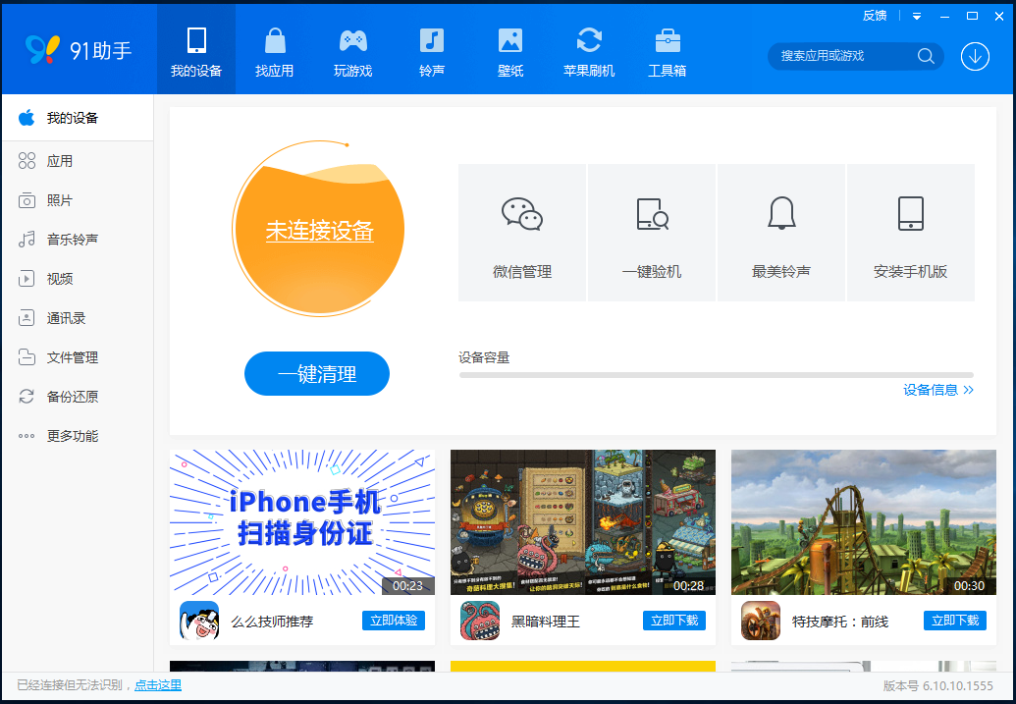Click the search magnifier icon

926,56
